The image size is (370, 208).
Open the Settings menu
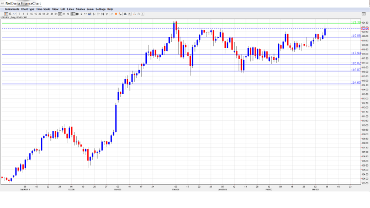point(101,9)
